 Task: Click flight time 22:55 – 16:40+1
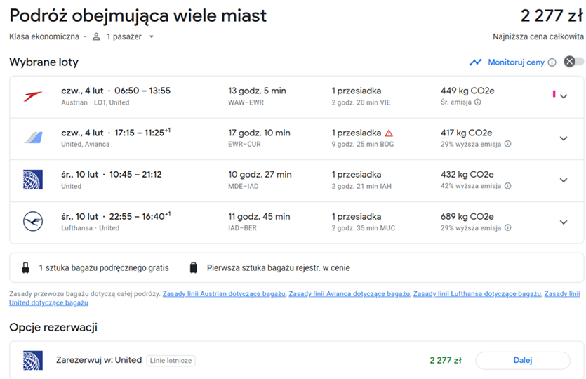click(x=140, y=216)
